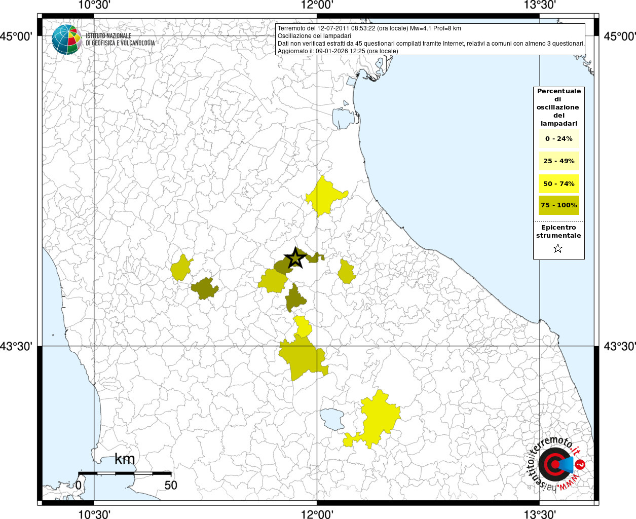Click the earthquake date and magnitude line
The image size is (636, 519).
point(369,28)
